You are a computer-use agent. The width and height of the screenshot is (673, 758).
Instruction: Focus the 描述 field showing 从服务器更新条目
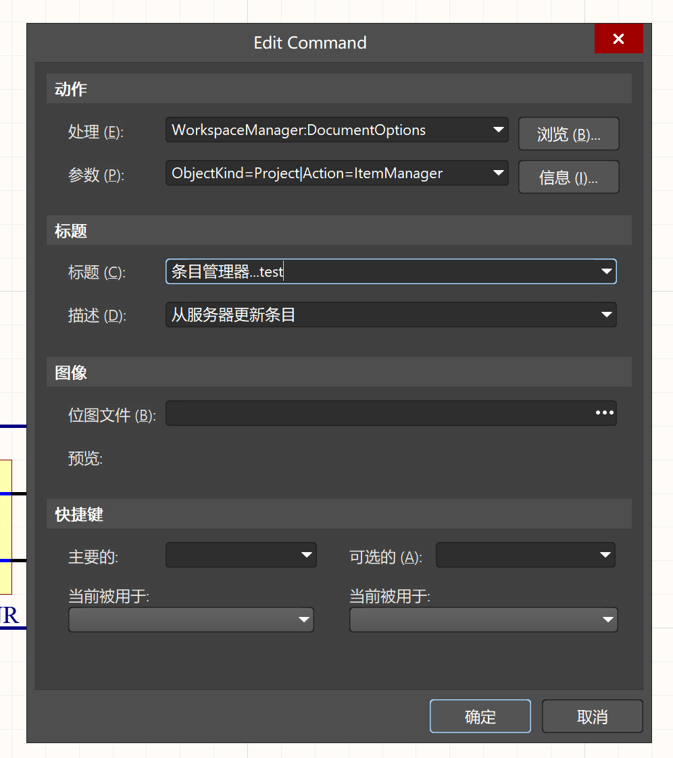click(378, 315)
